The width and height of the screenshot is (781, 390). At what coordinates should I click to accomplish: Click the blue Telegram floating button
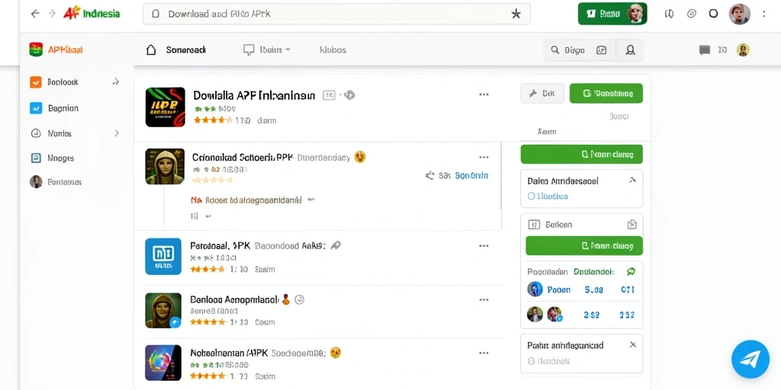[x=750, y=360]
